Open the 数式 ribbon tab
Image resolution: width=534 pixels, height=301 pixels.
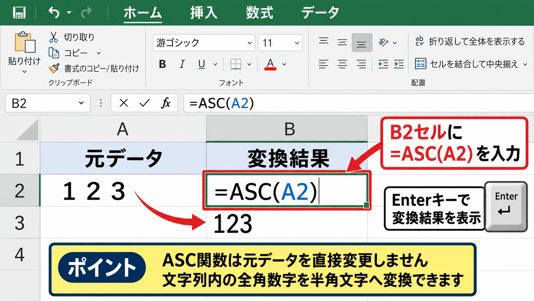(x=259, y=13)
